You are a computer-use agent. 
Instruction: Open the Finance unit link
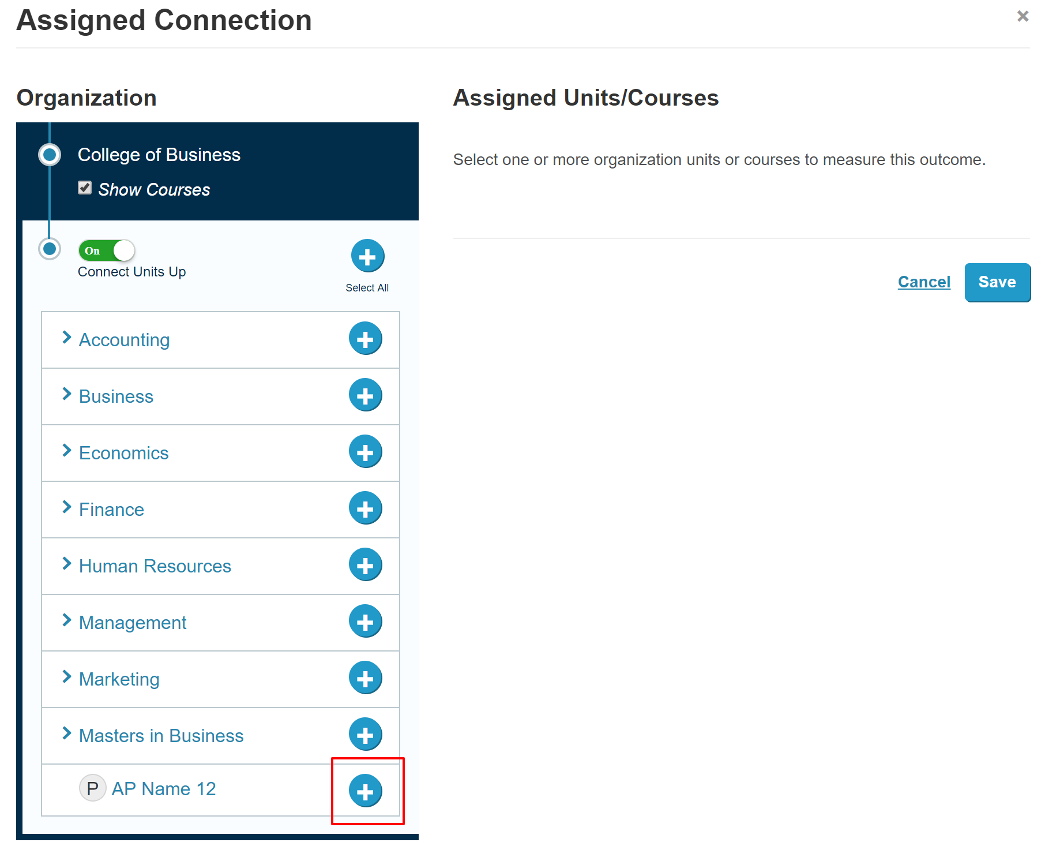[x=111, y=510]
